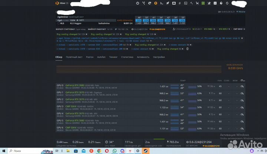Click the speedometer icon in GPU table header
The height and width of the screenshot is (154, 267).
(x=242, y=81)
